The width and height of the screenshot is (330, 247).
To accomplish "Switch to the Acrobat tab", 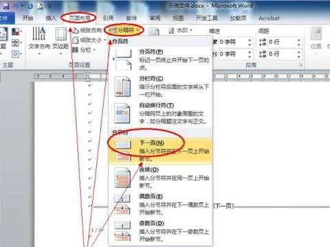I will tap(269, 18).
